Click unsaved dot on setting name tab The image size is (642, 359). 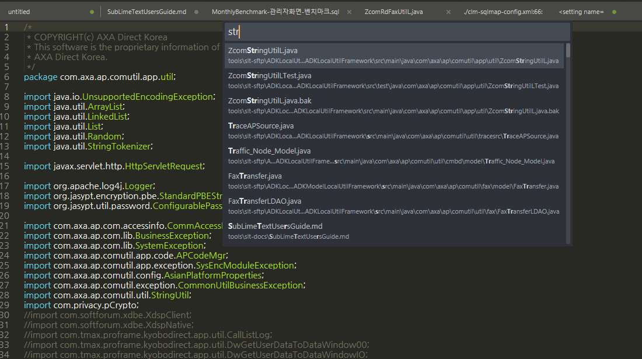(614, 12)
